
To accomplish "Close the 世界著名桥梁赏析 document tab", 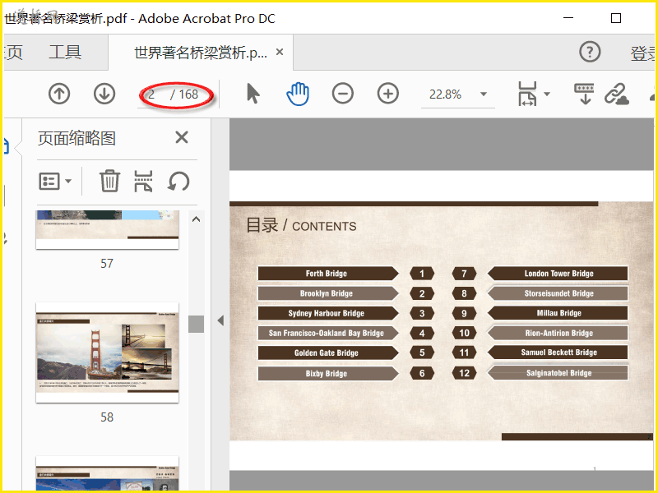I will (280, 52).
